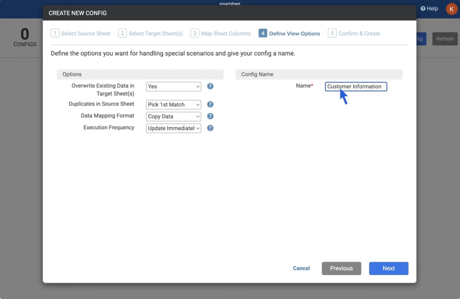Expand the Execution Frequency dropdown

[x=173, y=128]
